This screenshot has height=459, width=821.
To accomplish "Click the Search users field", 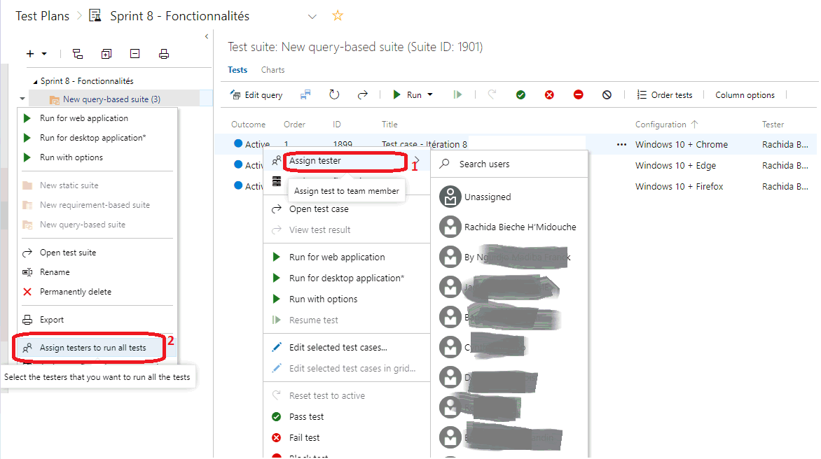I will point(511,164).
